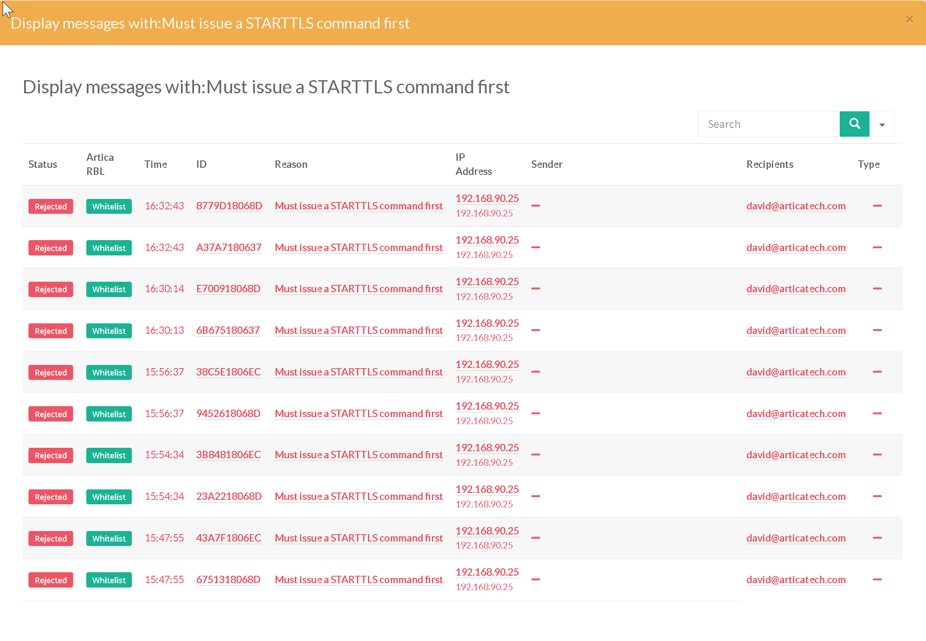Click the Time column header
Image resolution: width=926 pixels, height=641 pixels.
coord(156,164)
